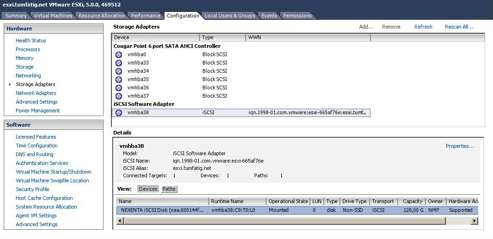Open Host Cache Configuration
This screenshot has width=493, height=239.
(44, 198)
